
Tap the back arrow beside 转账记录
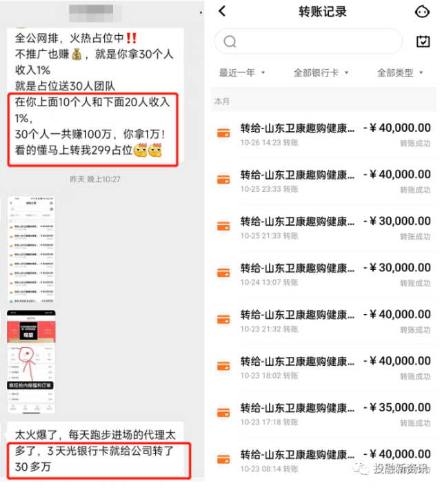(x=222, y=11)
